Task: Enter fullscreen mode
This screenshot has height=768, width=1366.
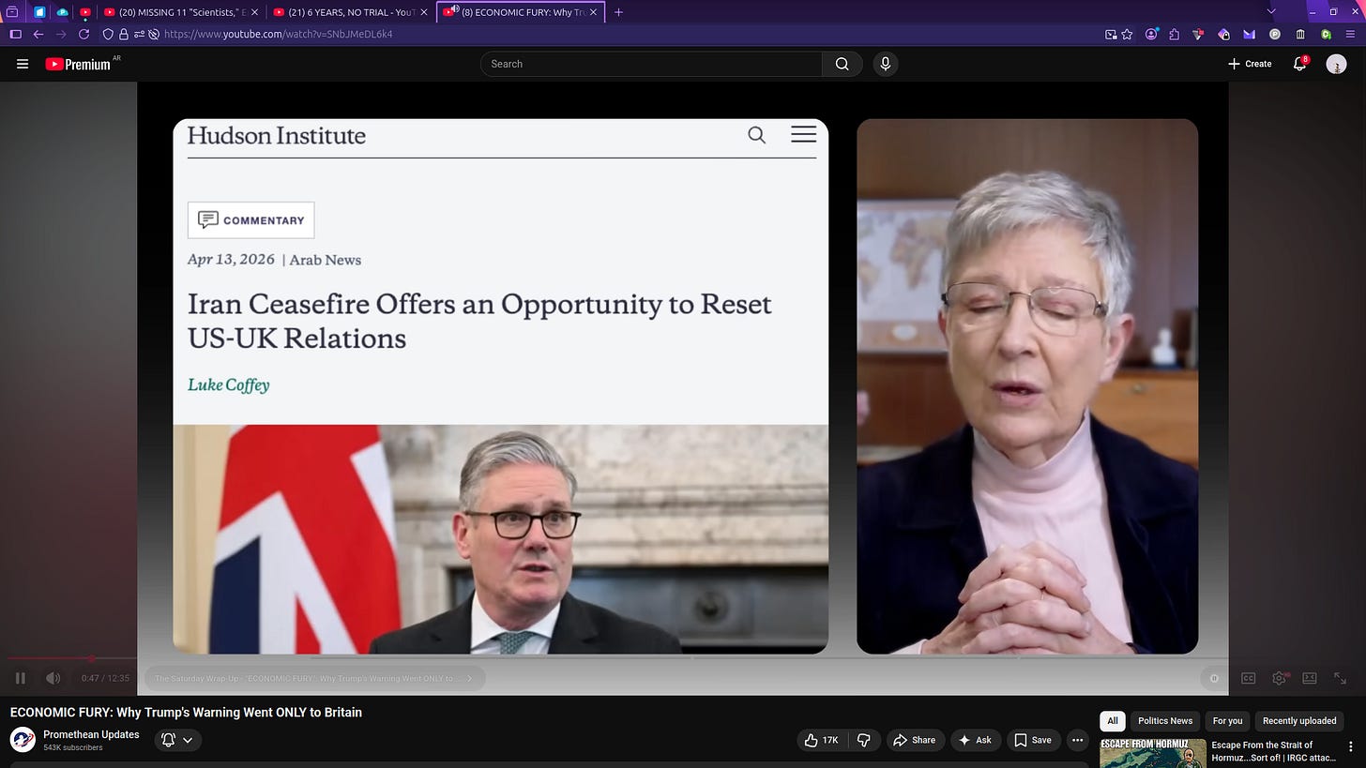Action: pyautogui.click(x=1341, y=678)
